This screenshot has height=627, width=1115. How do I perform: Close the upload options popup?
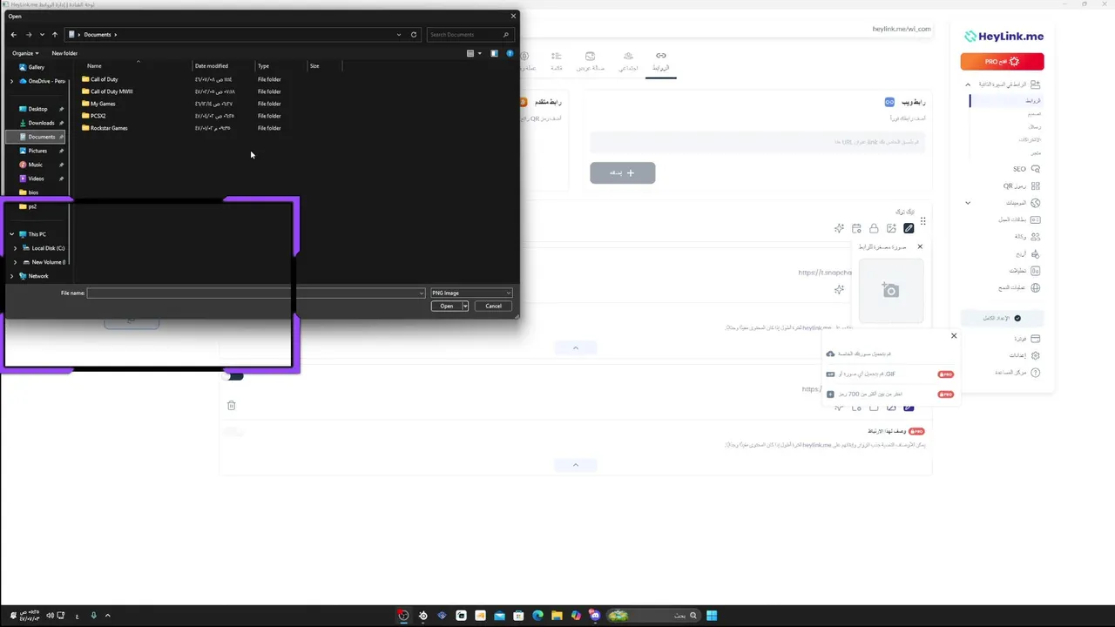tap(954, 336)
